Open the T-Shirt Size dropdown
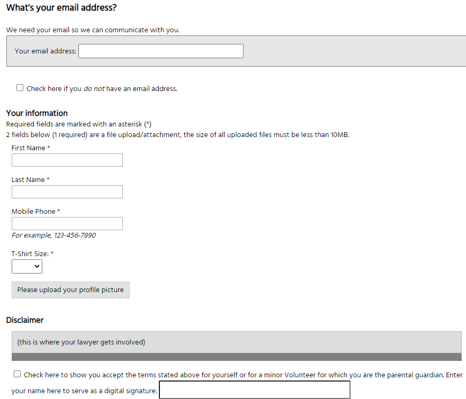This screenshot has height=399, width=466. pos(27,267)
